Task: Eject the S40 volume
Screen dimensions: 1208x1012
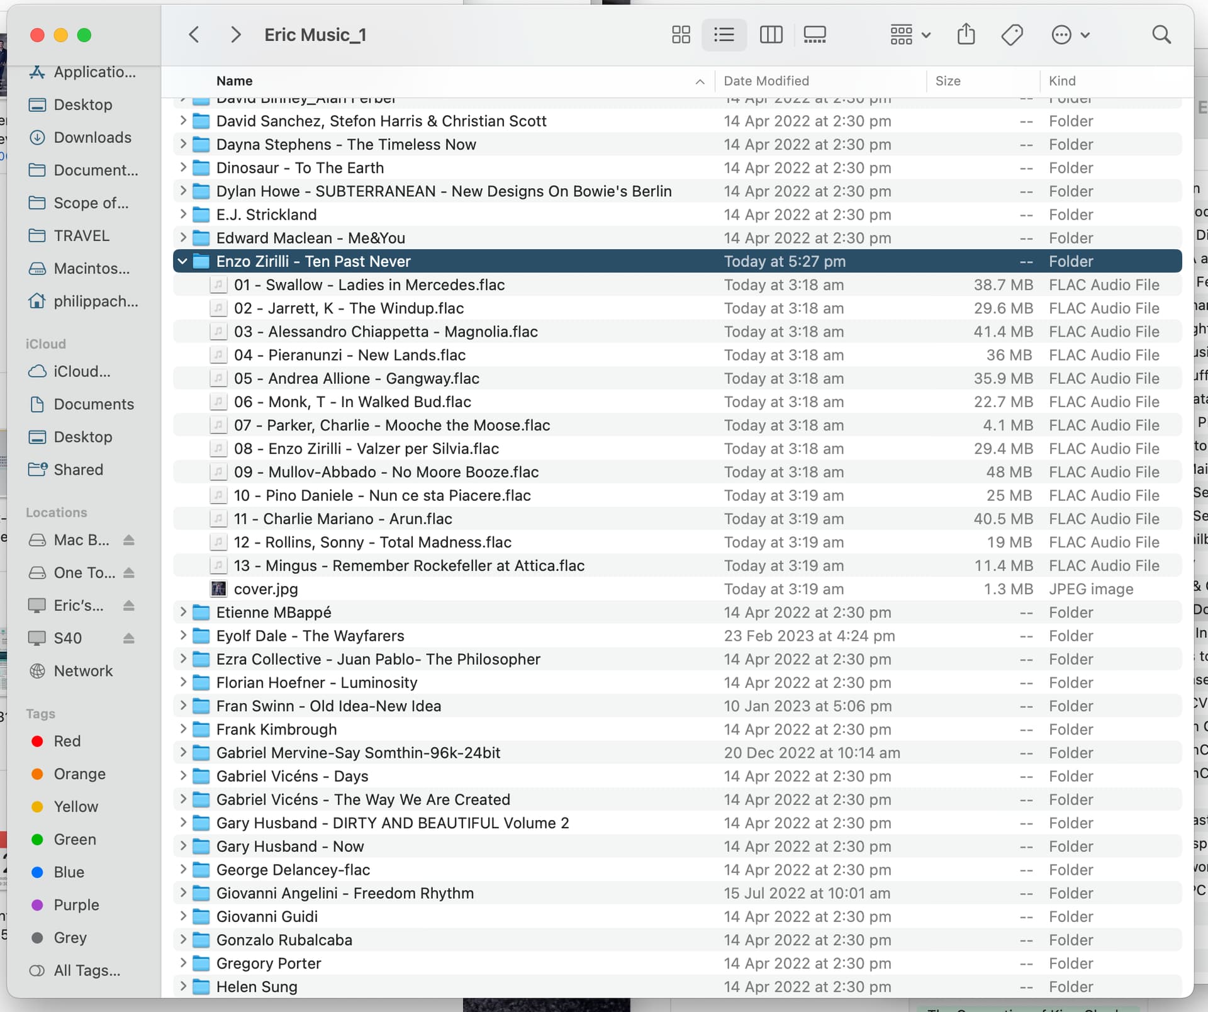Action: 129,638
